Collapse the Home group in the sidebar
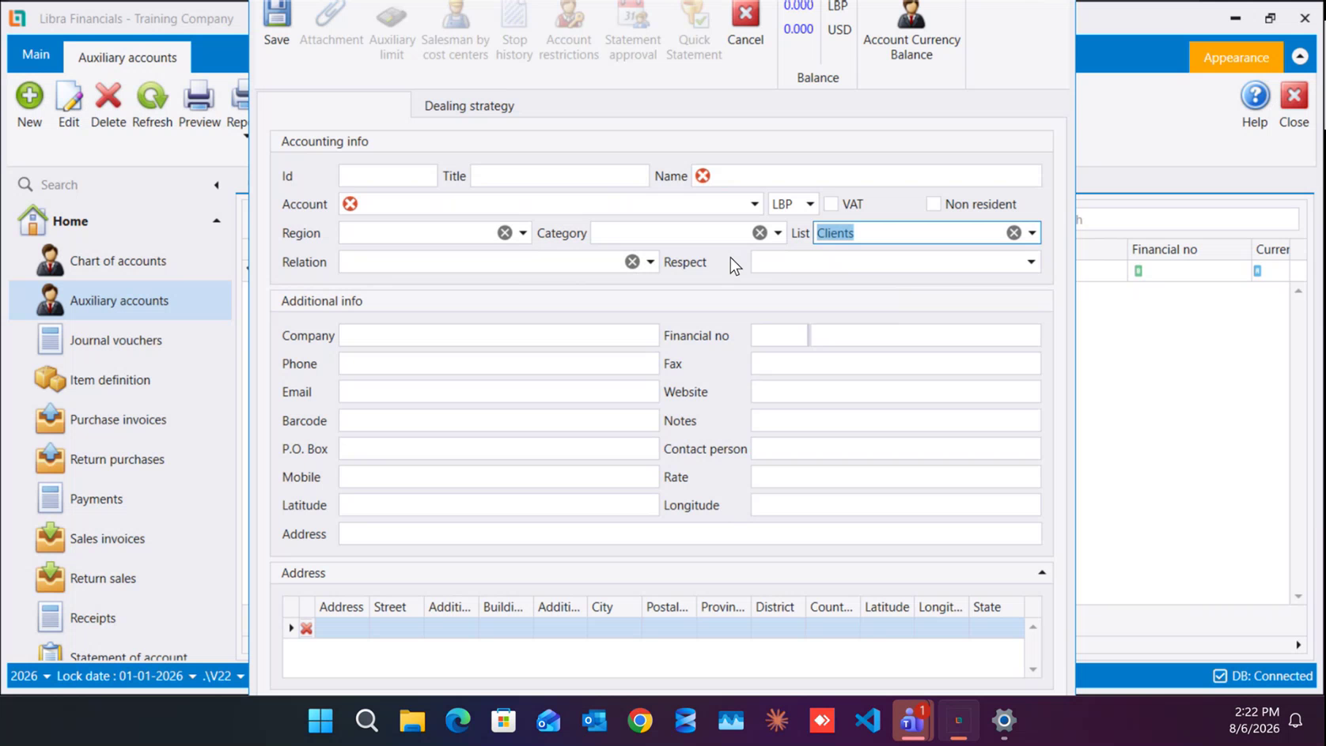The width and height of the screenshot is (1326, 746). pyautogui.click(x=216, y=221)
